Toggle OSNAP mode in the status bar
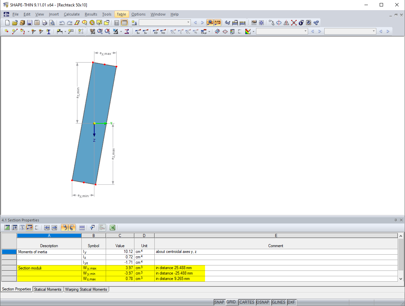 tap(263, 302)
